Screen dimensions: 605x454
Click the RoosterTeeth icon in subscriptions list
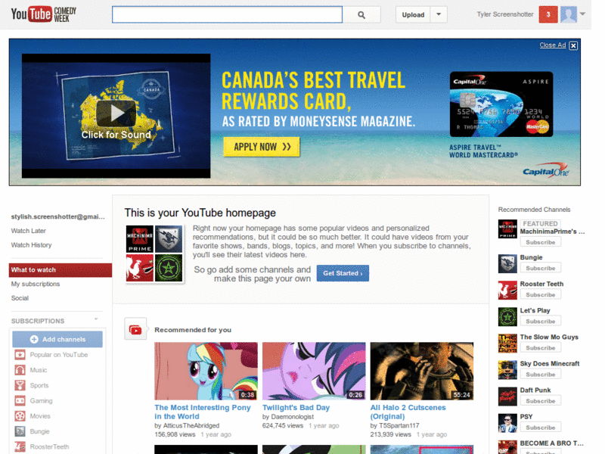point(20,446)
